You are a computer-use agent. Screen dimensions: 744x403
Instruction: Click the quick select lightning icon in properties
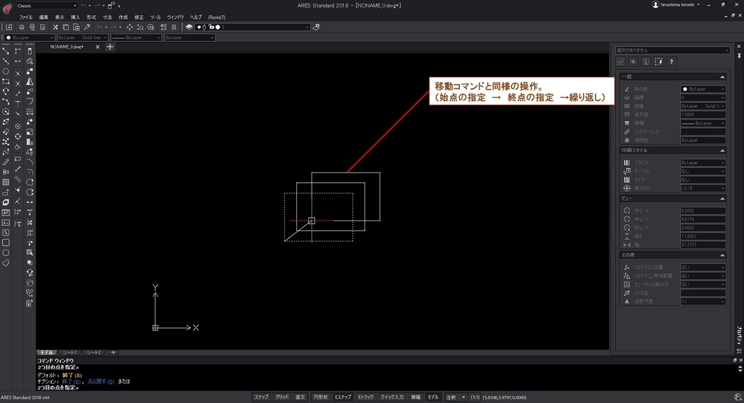(x=659, y=62)
